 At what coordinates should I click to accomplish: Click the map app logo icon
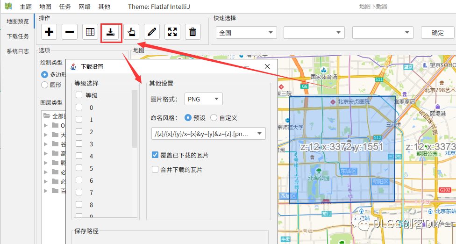pyautogui.click(x=8, y=6)
